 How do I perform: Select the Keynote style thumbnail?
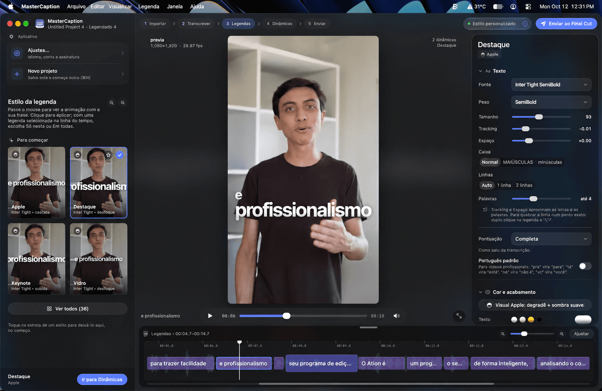tap(37, 259)
